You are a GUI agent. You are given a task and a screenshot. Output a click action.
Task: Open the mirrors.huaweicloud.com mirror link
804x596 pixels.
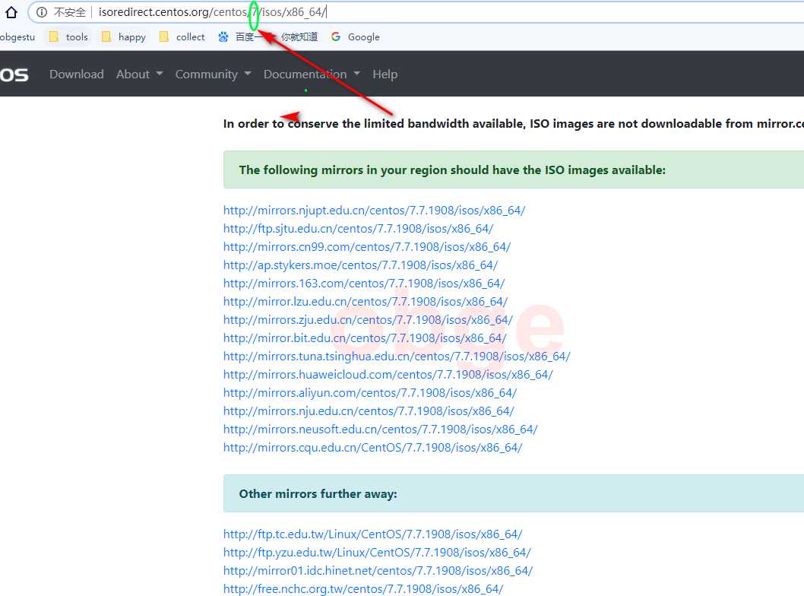point(388,375)
